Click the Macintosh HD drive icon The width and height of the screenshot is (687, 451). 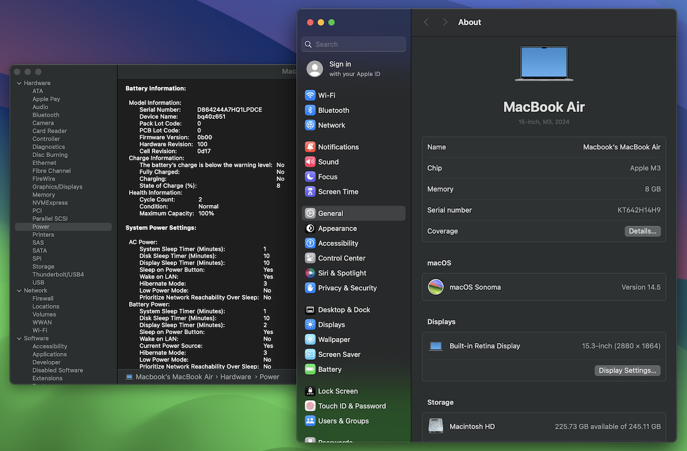coord(436,426)
